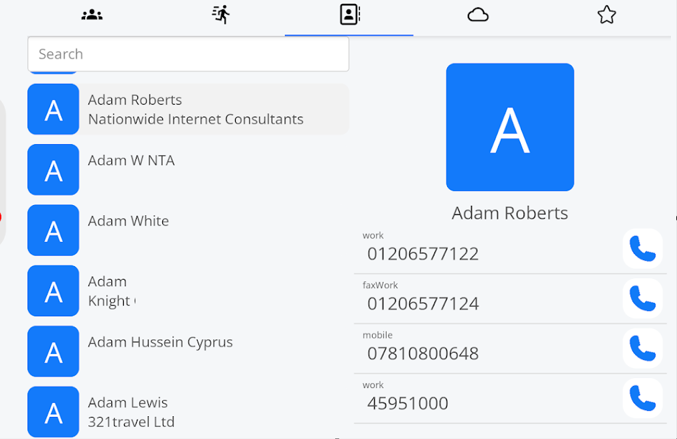677x439 pixels.
Task: Call faxWork number 01206577124
Action: tap(642, 298)
